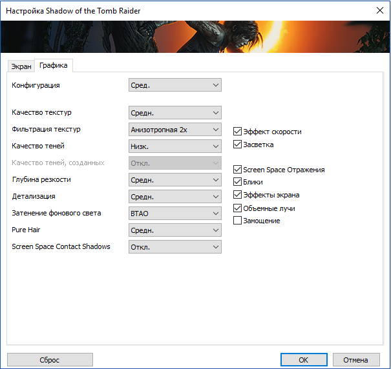Enable the Замощение checkbox
This screenshot has height=369, width=391.
(x=238, y=221)
